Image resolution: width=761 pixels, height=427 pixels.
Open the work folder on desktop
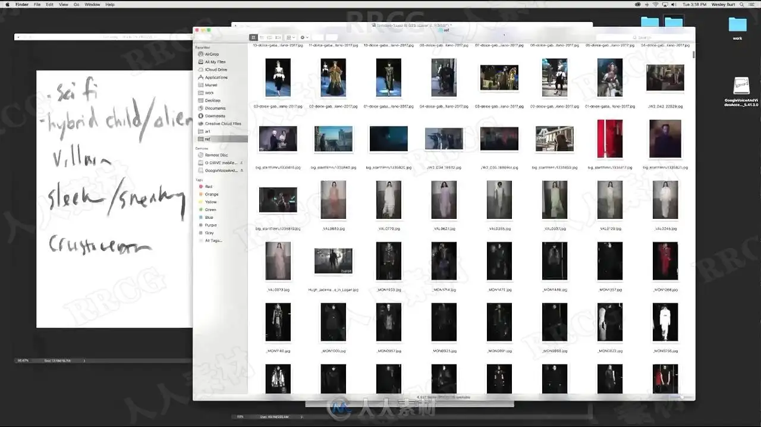tap(737, 28)
